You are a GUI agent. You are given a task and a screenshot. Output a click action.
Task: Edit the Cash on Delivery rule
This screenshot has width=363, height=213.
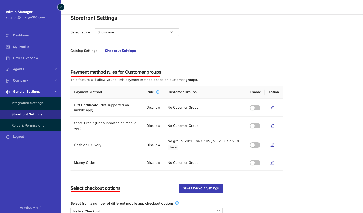pyautogui.click(x=272, y=145)
